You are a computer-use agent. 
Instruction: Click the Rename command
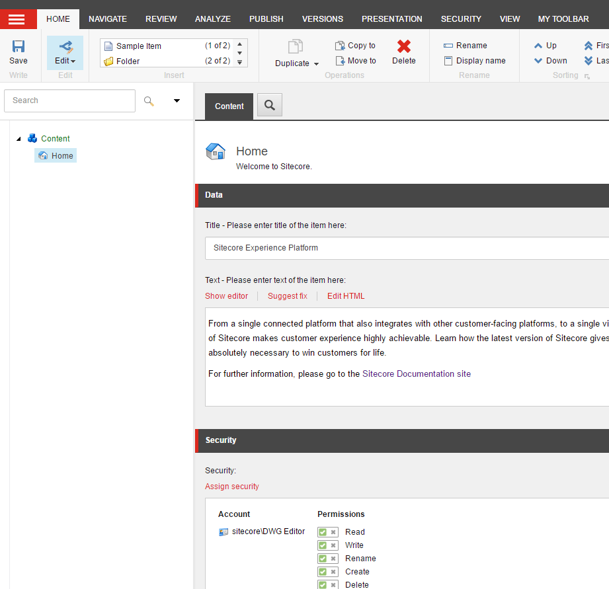pyautogui.click(x=466, y=46)
